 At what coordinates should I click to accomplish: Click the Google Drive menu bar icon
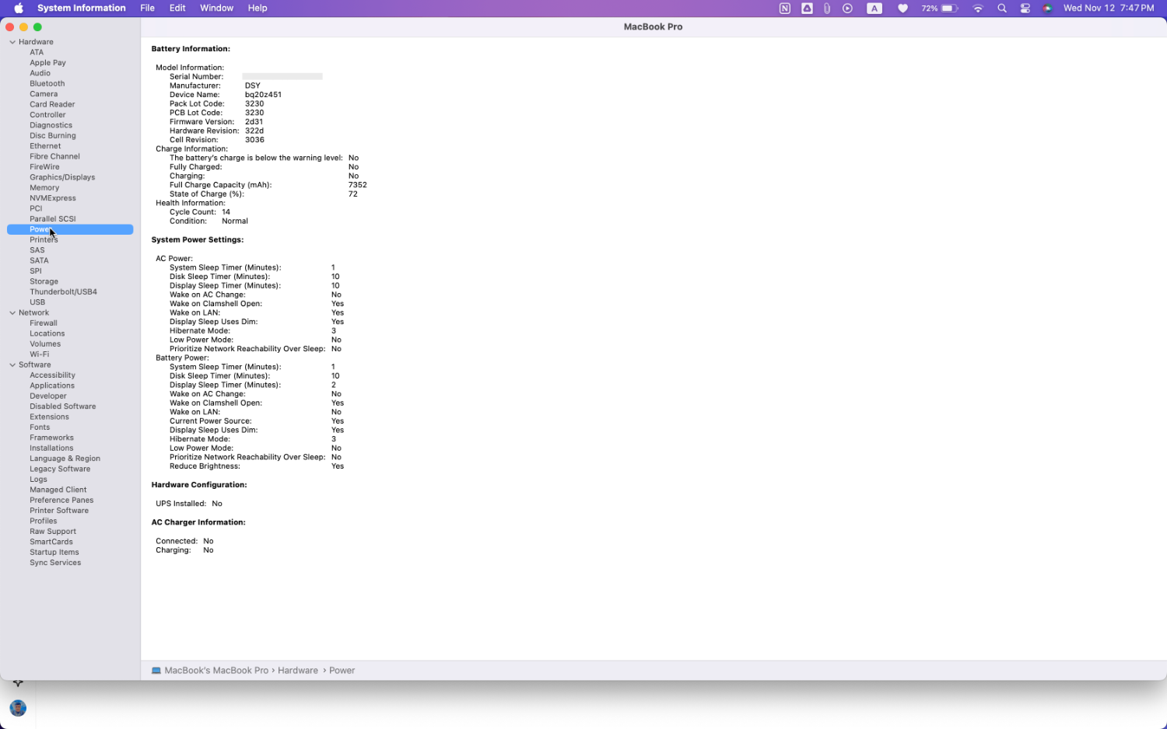coord(807,9)
